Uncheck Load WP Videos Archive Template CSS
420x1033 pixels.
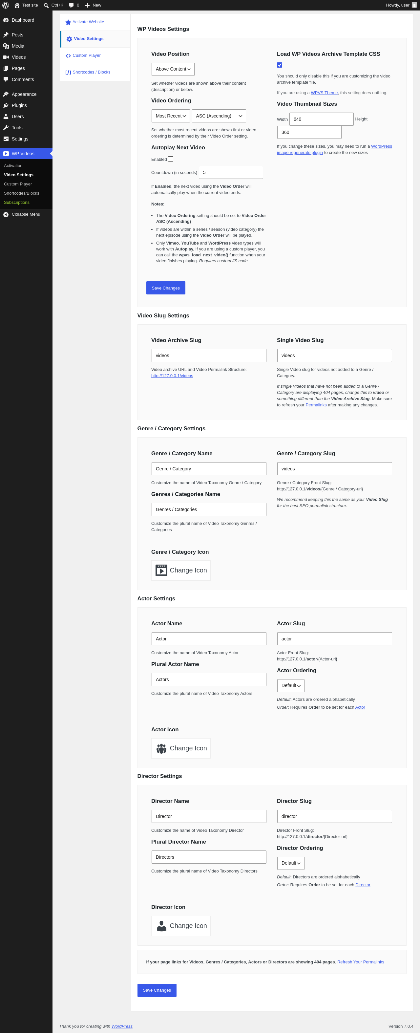[279, 65]
